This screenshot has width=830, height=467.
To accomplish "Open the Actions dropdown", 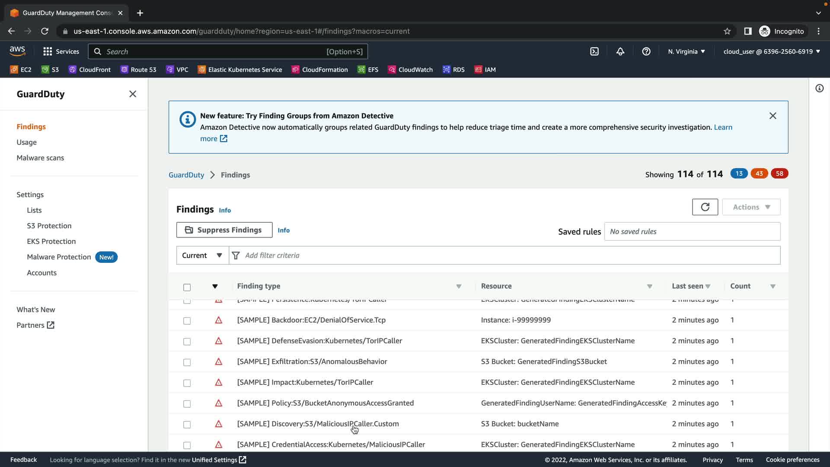I will [751, 207].
